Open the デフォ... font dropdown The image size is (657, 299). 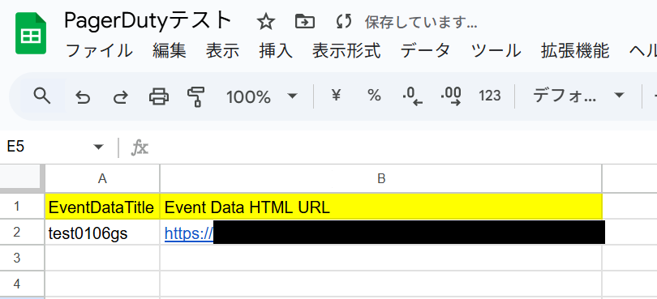pyautogui.click(x=578, y=96)
